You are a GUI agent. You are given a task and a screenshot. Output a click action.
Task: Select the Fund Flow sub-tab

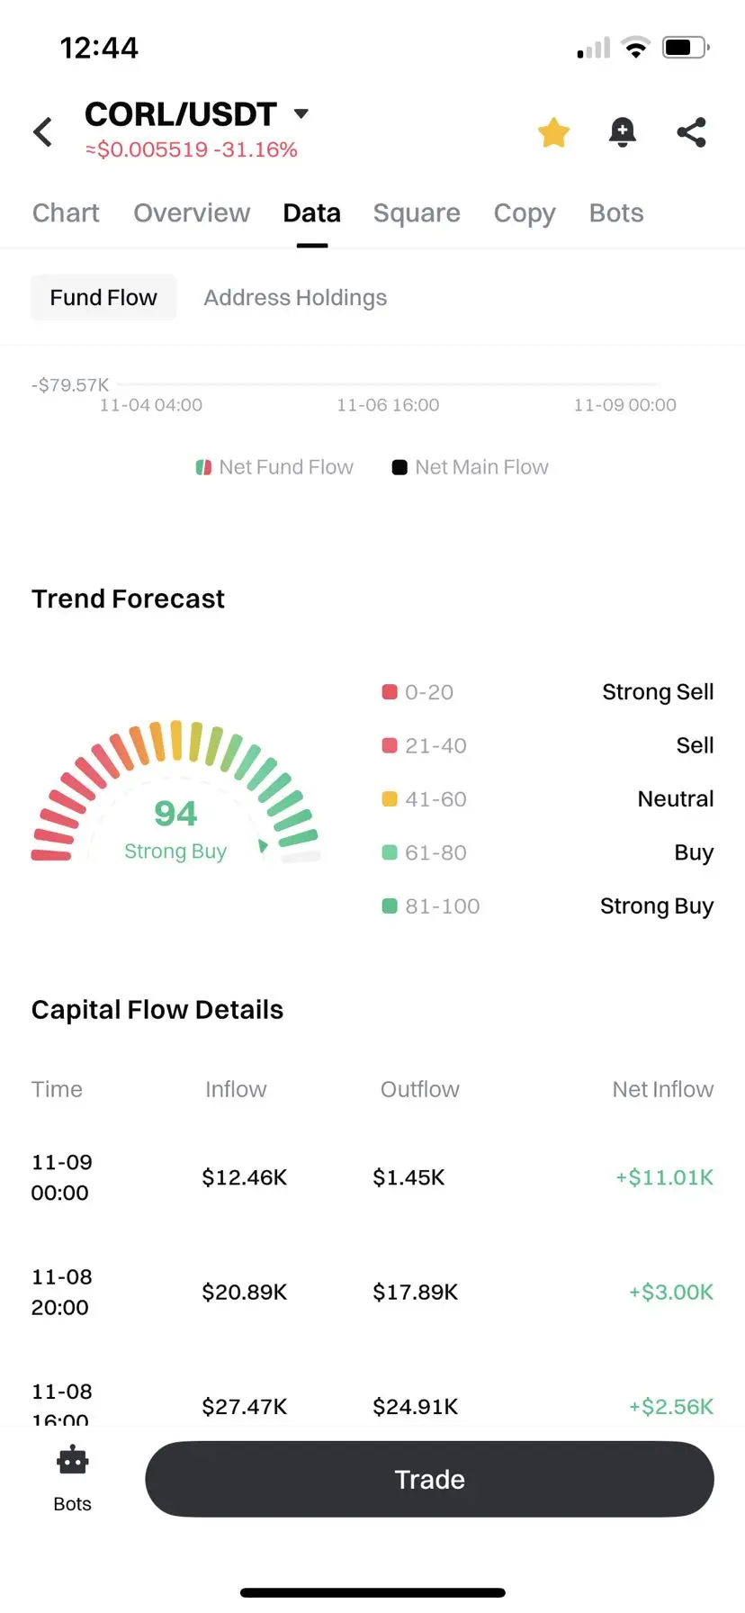pyautogui.click(x=103, y=298)
